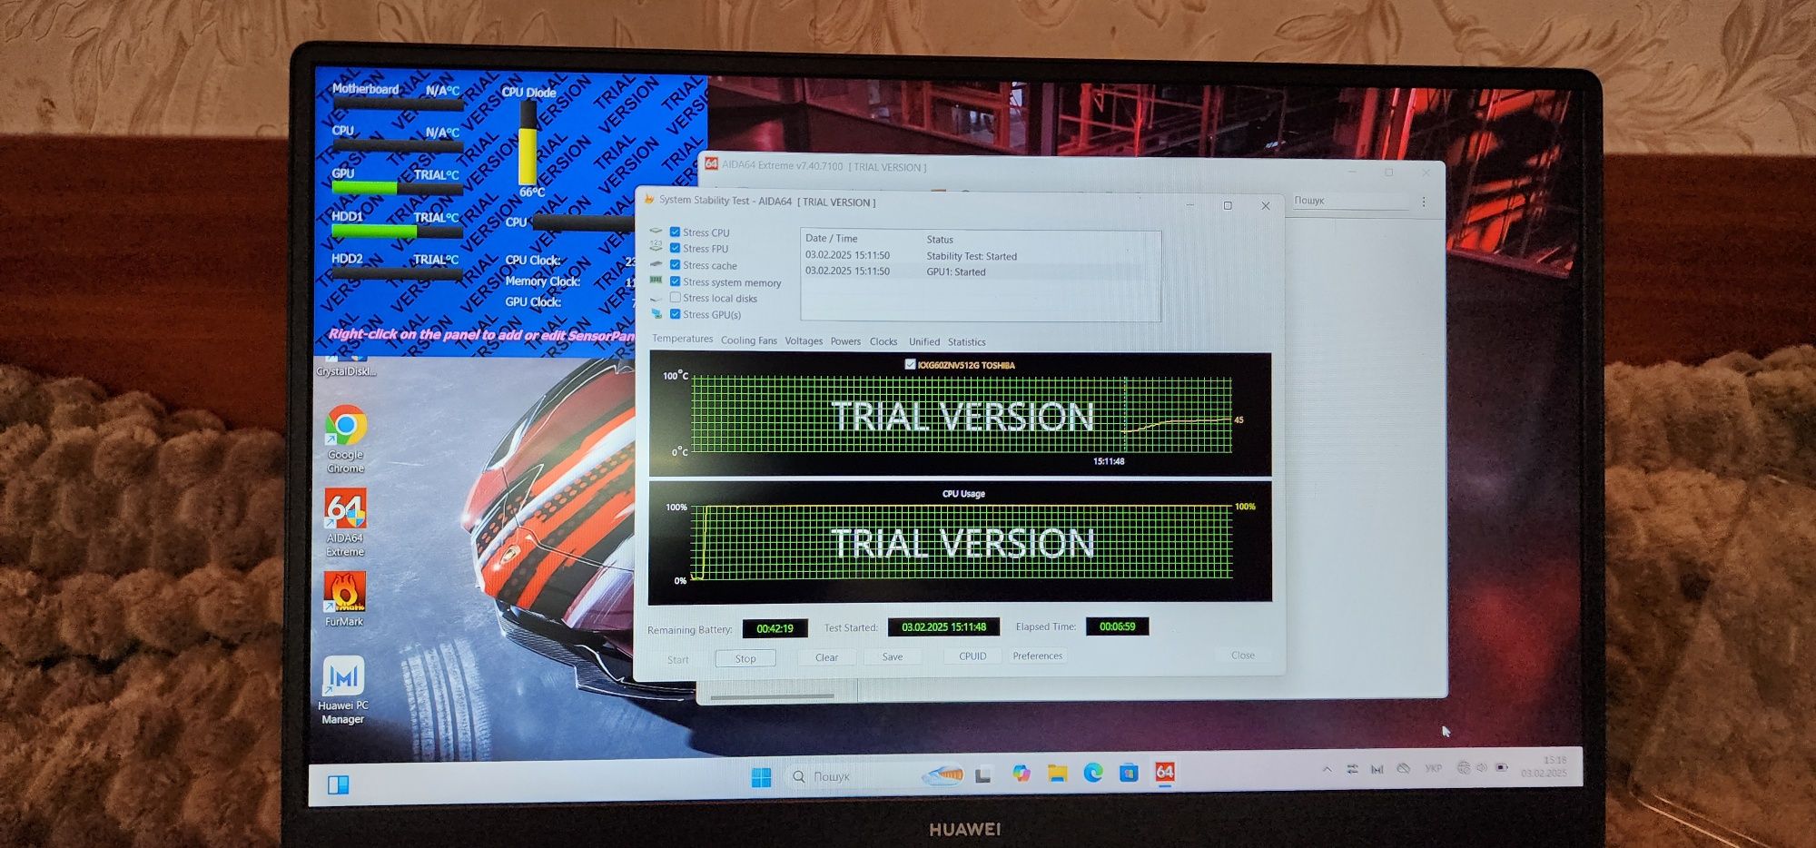Uncheck the Stress CPU checkbox

point(675,232)
